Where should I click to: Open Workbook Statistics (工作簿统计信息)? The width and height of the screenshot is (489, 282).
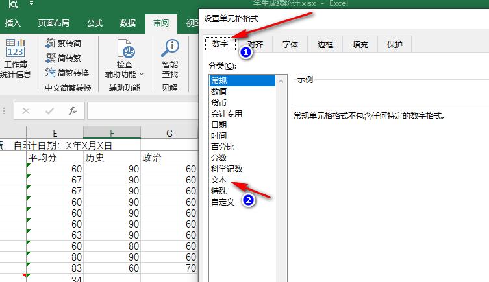(16, 58)
